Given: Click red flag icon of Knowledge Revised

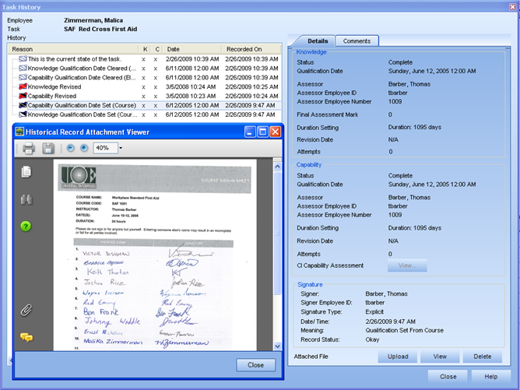Looking at the screenshot, I should coord(23,86).
